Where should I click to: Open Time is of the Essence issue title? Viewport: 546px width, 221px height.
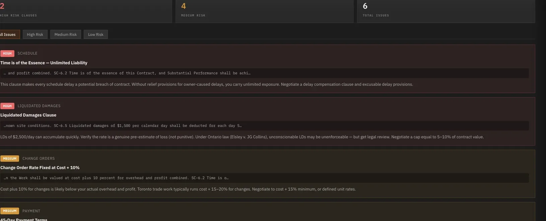coord(44,63)
